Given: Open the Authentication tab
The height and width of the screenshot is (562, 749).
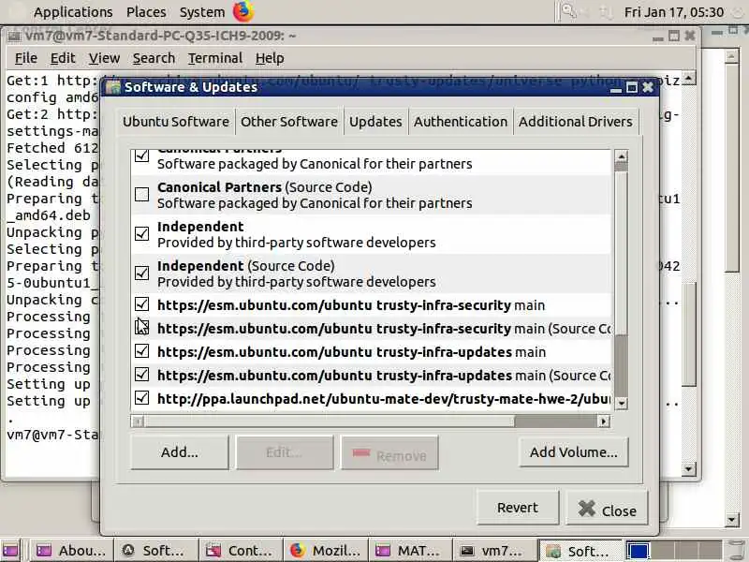Looking at the screenshot, I should click(x=461, y=122).
